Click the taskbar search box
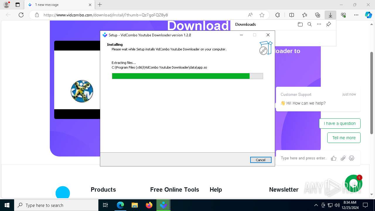375x211 pixels. 56,205
